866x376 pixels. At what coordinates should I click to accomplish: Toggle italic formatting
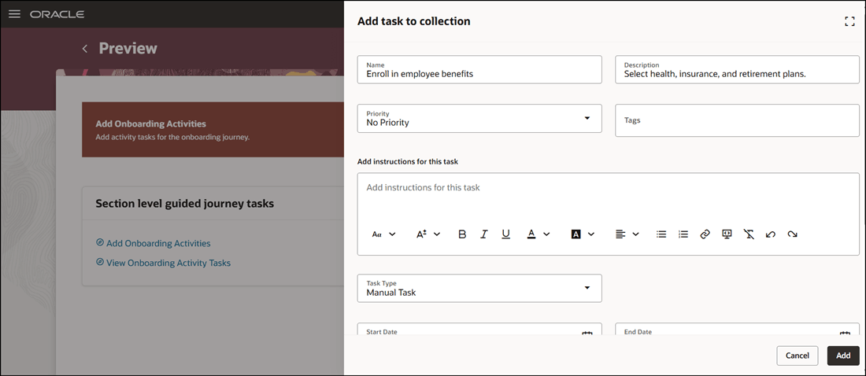point(484,234)
